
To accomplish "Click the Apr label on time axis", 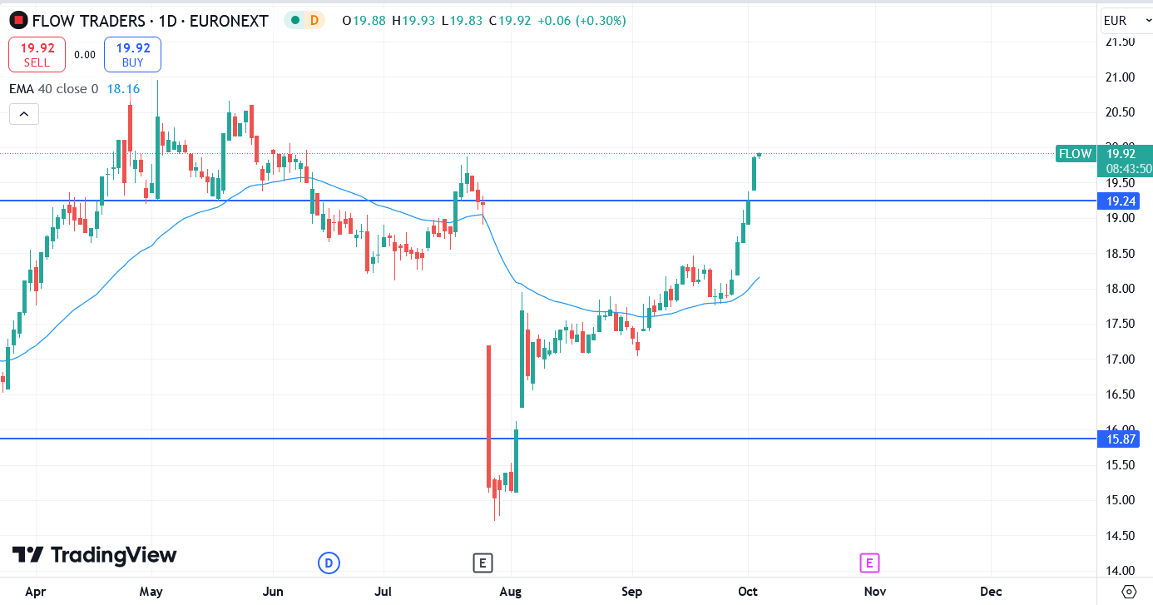I will 35,592.
